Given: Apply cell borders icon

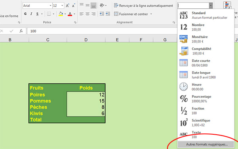Looking at the screenshot, I should [x=49, y=14].
